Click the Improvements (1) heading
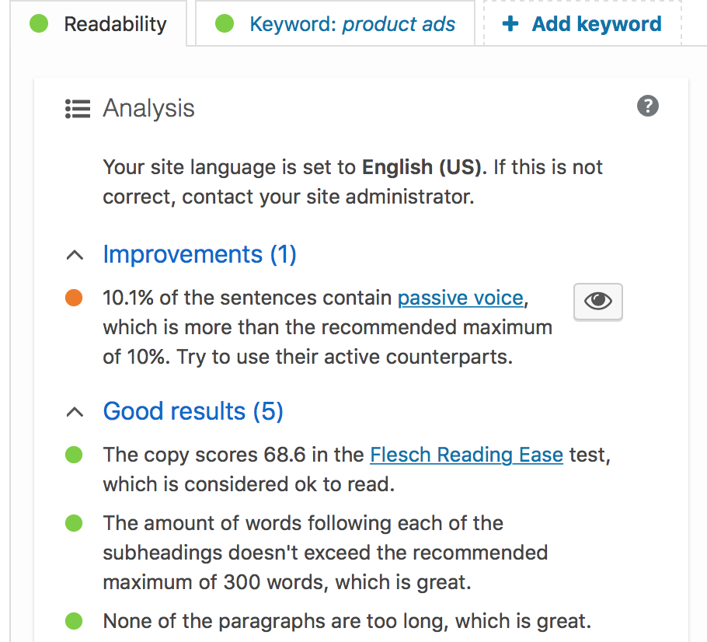The image size is (707, 642). [x=200, y=255]
